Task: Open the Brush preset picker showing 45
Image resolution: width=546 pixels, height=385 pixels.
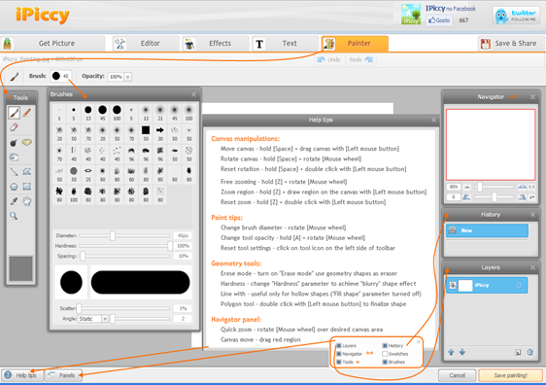Action: 60,76
